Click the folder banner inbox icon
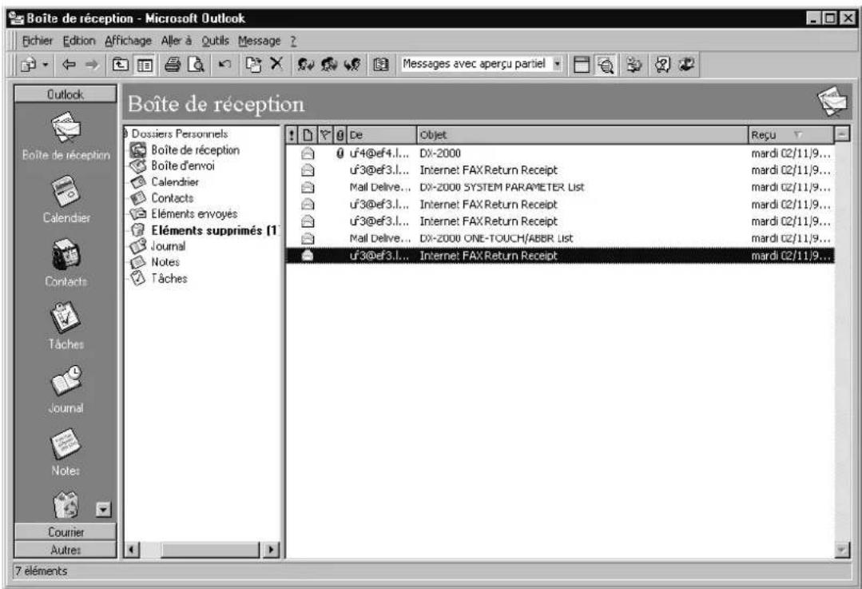Screen dimensions: 862x589 [832, 102]
